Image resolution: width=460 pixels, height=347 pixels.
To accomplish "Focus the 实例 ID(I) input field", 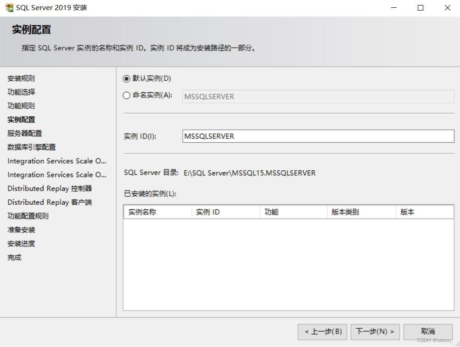I will [318, 136].
